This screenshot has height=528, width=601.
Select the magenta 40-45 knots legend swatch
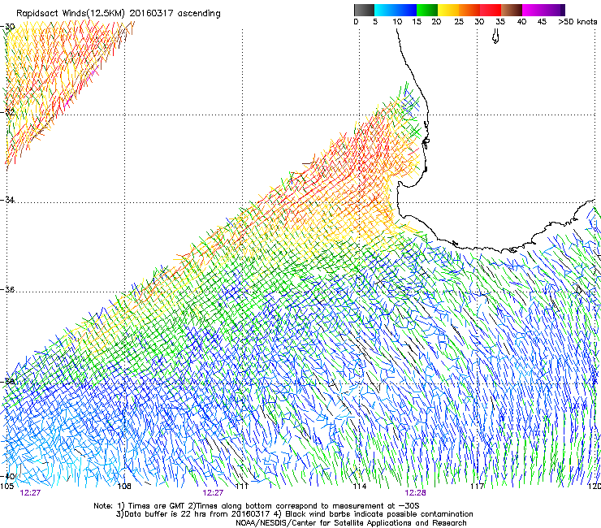point(533,10)
